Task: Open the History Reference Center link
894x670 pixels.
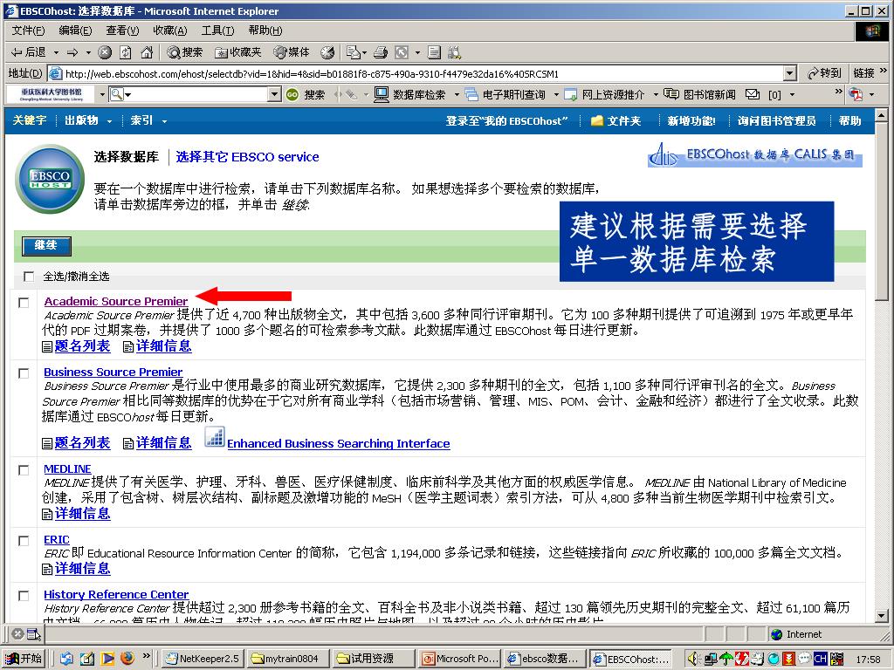Action: pos(116,594)
